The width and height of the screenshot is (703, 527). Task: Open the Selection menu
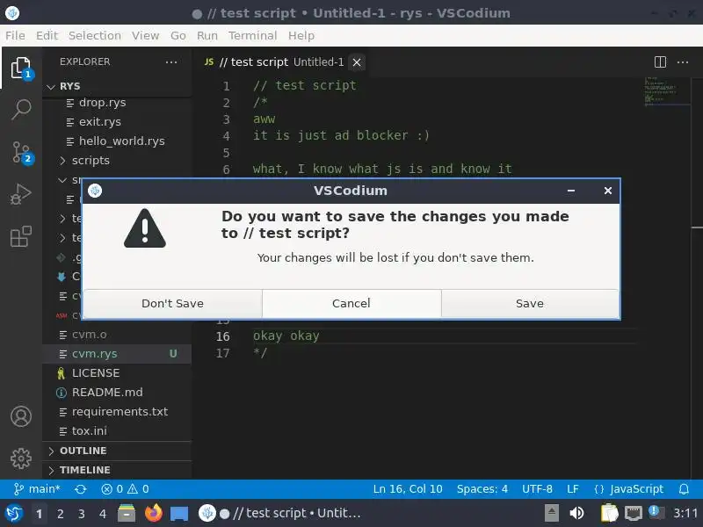(x=95, y=36)
